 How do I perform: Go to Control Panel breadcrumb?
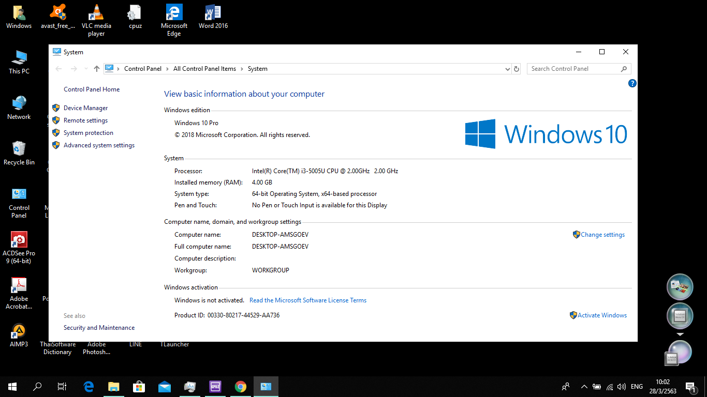coord(143,69)
